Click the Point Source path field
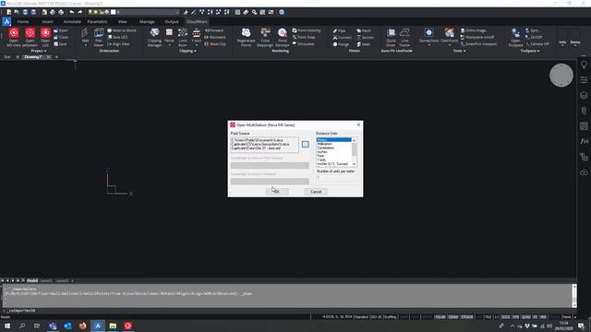The height and width of the screenshot is (332, 591). [265, 144]
